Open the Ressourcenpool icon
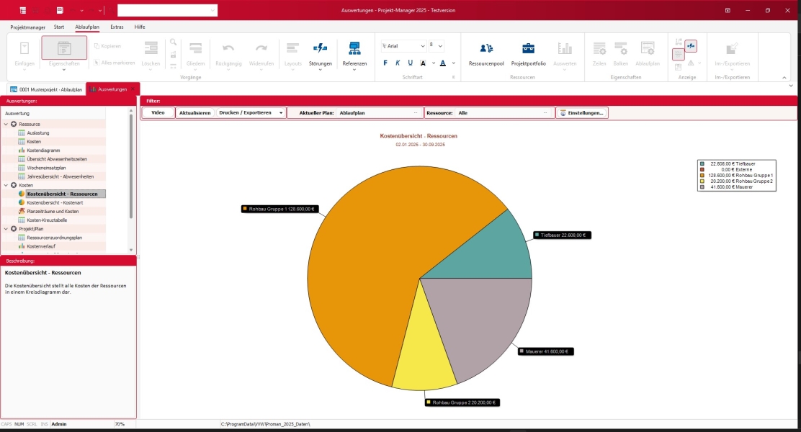 coord(485,48)
